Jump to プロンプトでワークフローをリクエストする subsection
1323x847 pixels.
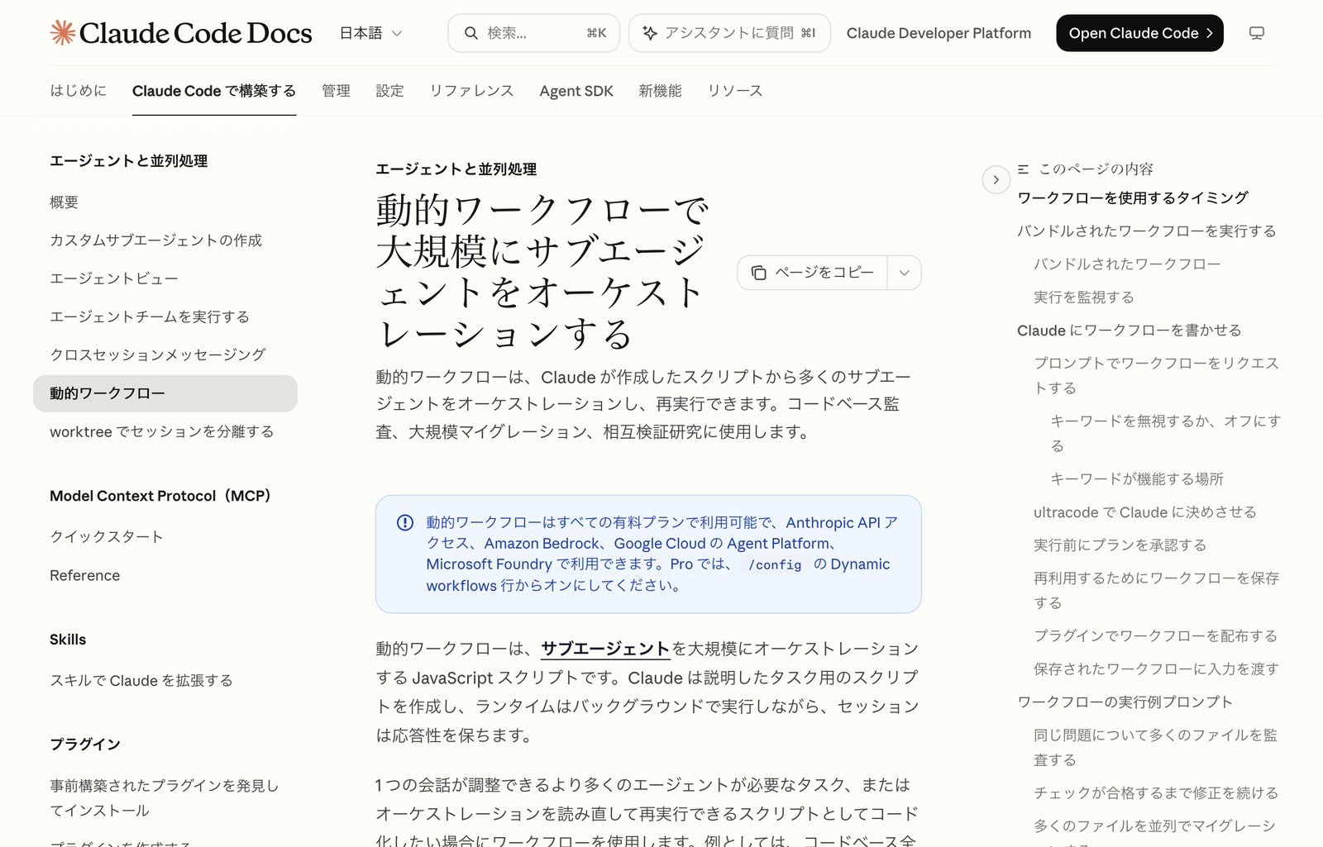[x=1157, y=375]
